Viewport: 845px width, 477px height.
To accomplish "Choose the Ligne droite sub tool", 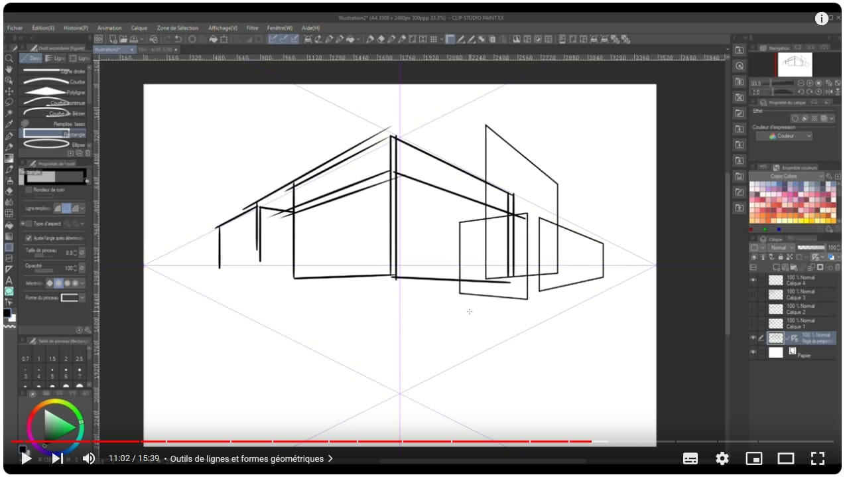I will [x=54, y=71].
